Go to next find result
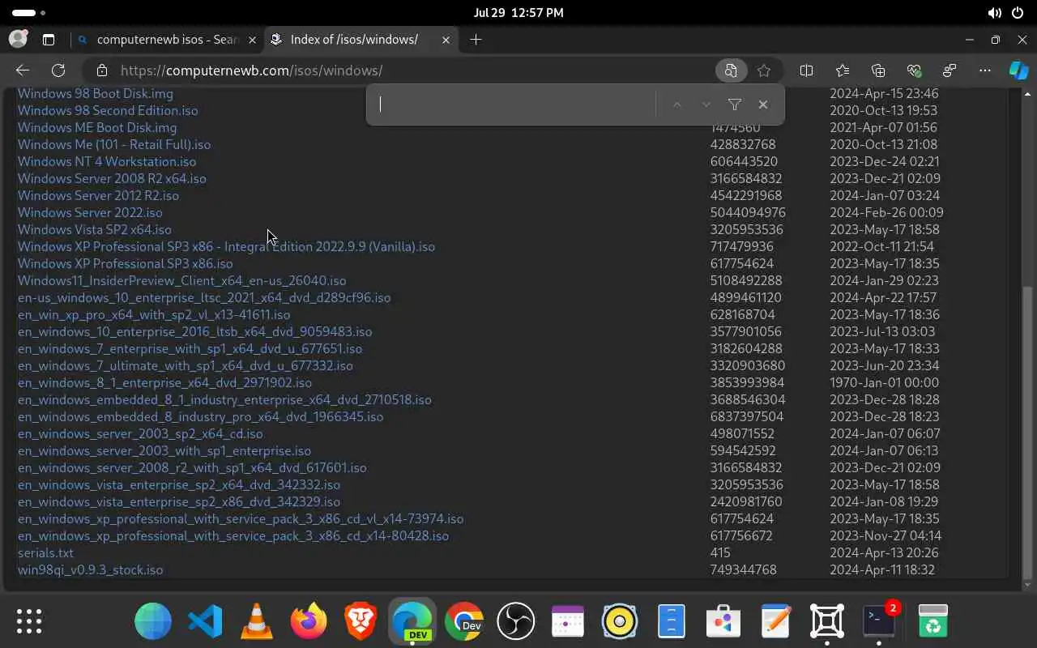The width and height of the screenshot is (1037, 648). (x=706, y=104)
